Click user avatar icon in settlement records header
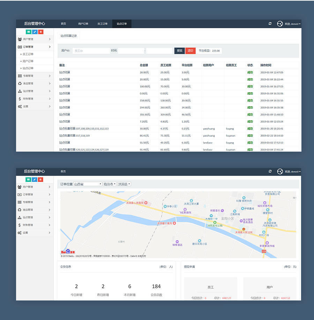Screen dimensions: 314x320 pos(280,24)
